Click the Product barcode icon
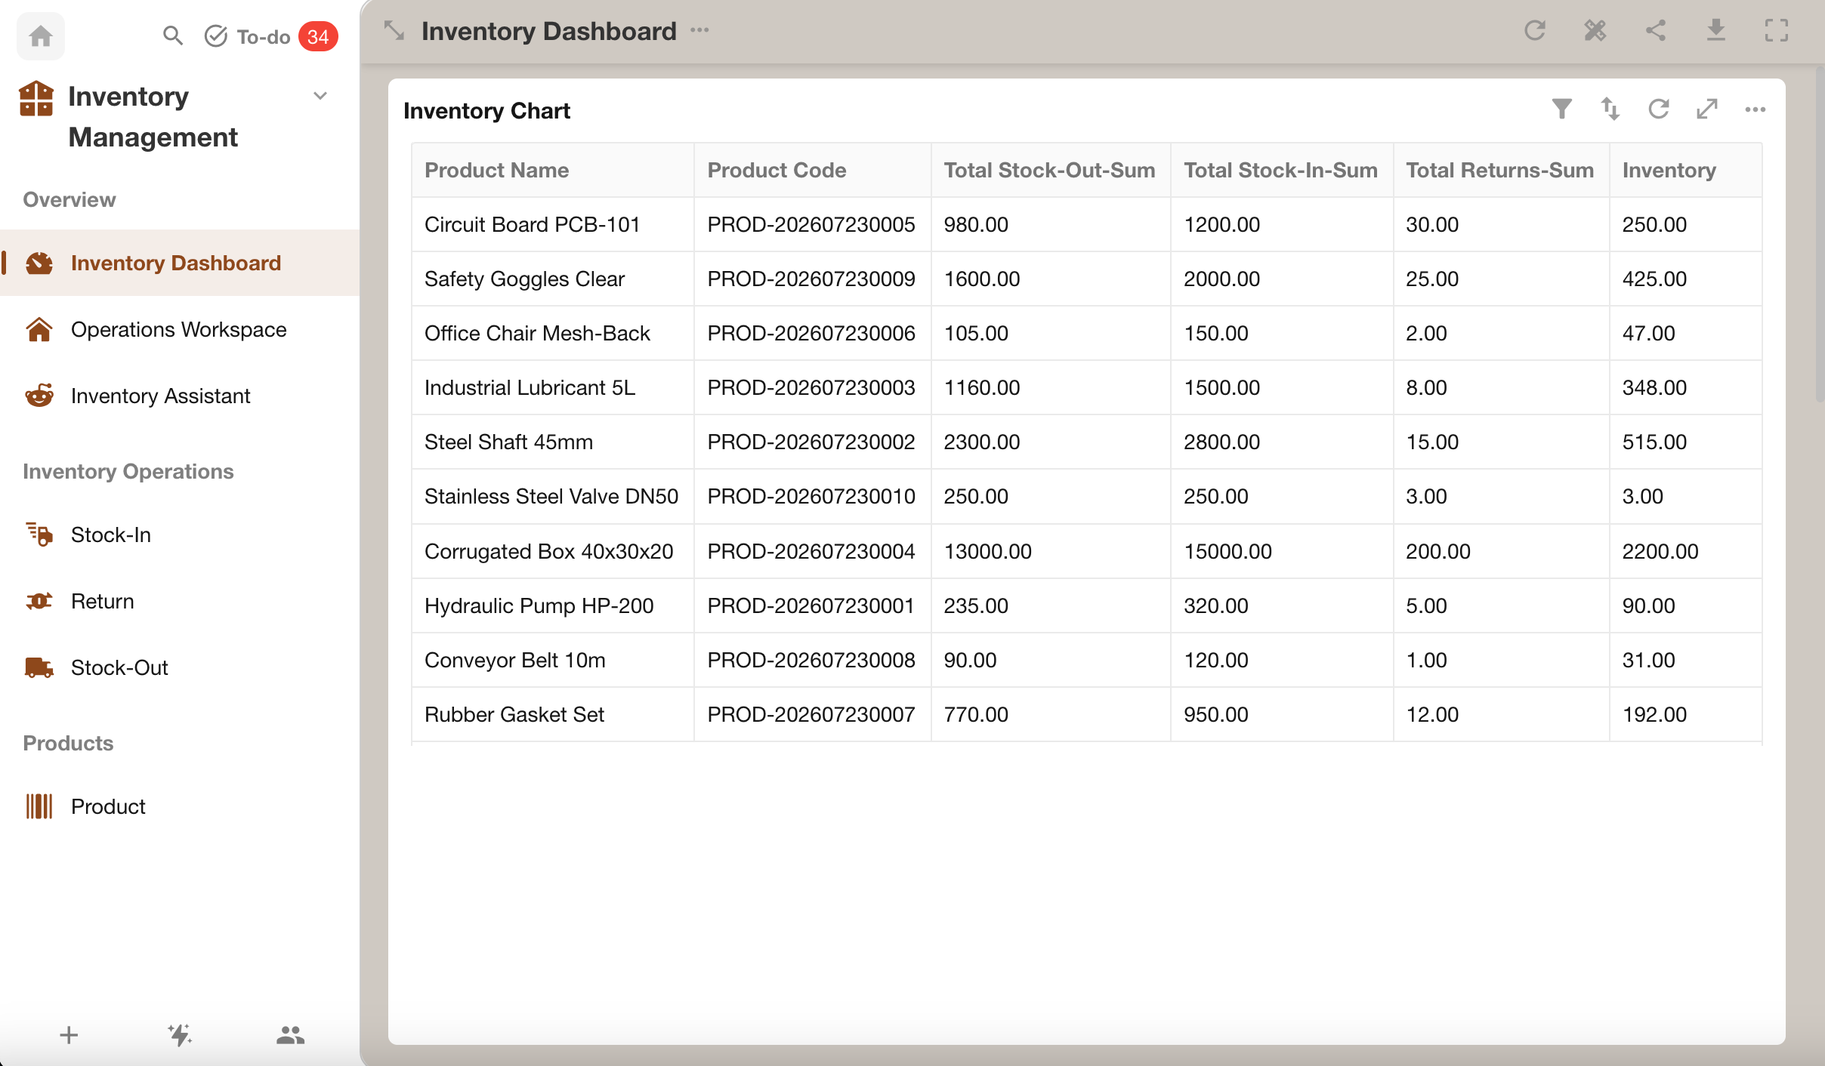 tap(39, 806)
